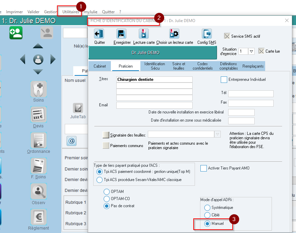
Task: Switch to the Identification Sécu tab
Action: coord(155,66)
